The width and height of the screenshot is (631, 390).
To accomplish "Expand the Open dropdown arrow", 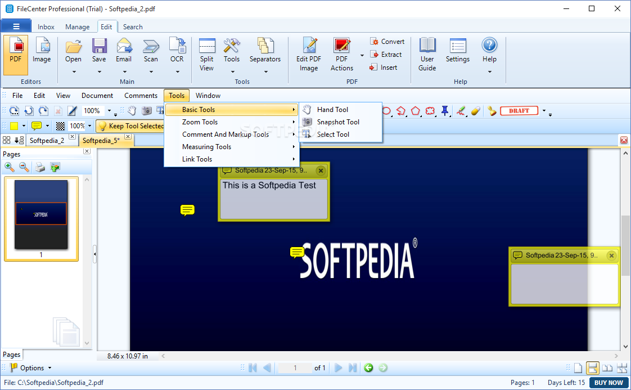I will click(x=74, y=72).
